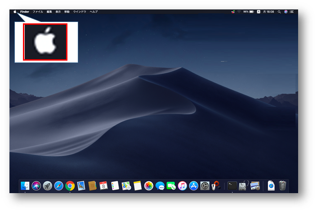317x212 pixels.
Task: Open Launchpad rocket icon in Dock
Action: coord(48,186)
